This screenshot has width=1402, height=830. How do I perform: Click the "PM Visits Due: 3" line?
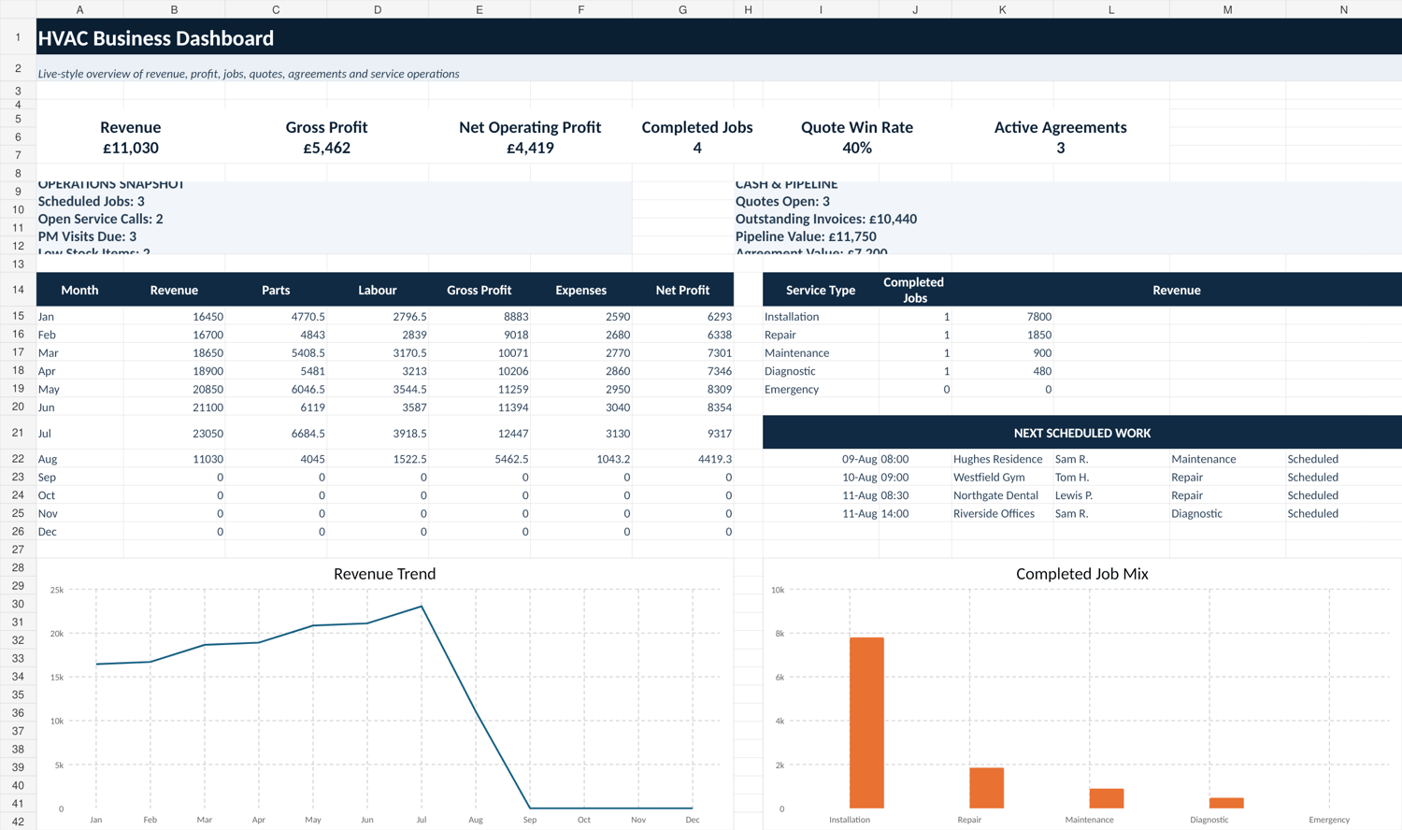87,236
